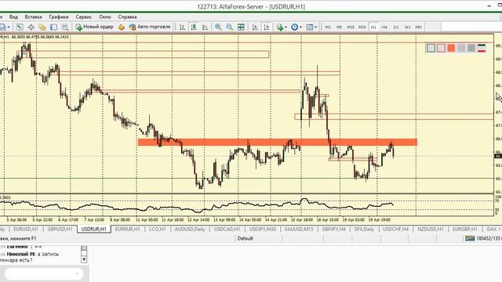Viewport: 502px width, 282px height.
Task: Click the Data Window crosshair toolbar icon
Action: [x=31, y=27]
